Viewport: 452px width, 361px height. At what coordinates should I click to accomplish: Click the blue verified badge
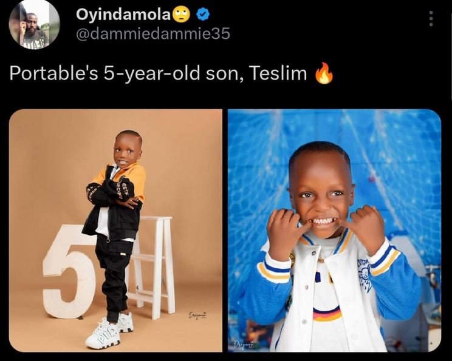point(203,15)
